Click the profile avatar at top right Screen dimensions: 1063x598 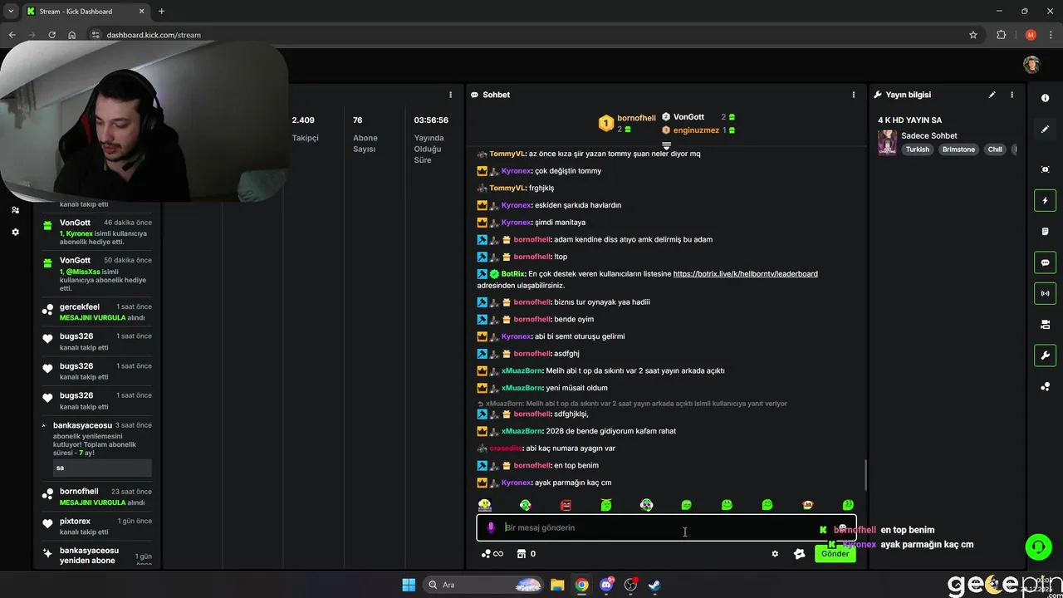1031,65
